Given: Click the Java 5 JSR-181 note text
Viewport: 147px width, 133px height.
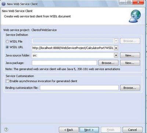Looking at the screenshot, I should pyautogui.click(x=63, y=69).
